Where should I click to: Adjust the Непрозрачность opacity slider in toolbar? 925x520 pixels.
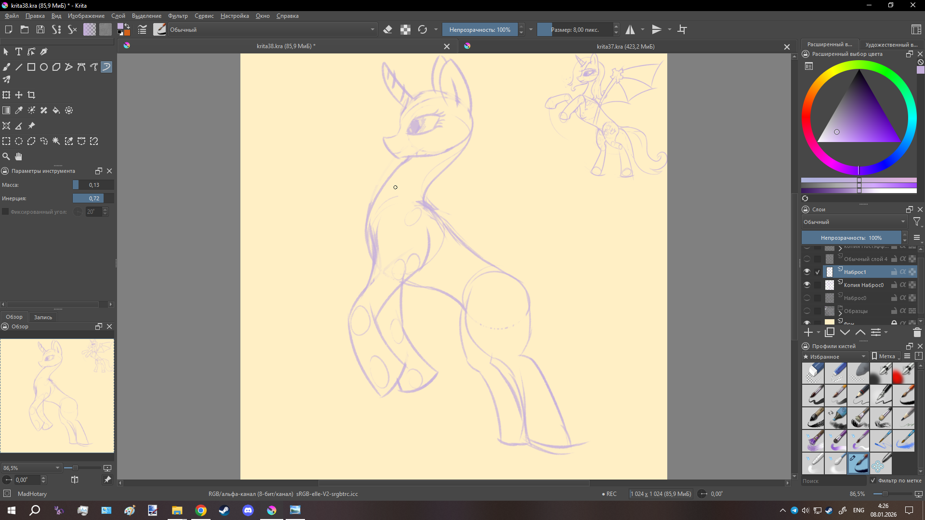point(479,30)
